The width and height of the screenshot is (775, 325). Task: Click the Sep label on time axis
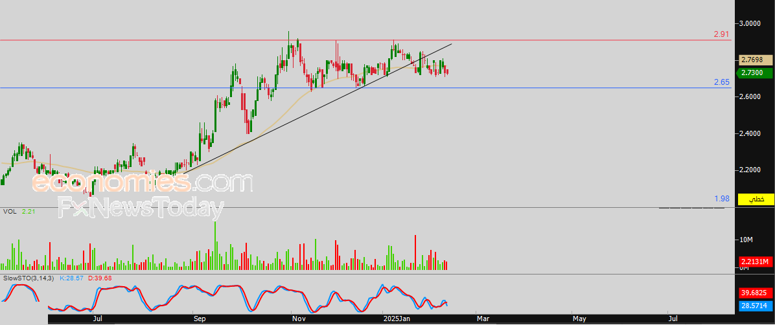coord(200,319)
